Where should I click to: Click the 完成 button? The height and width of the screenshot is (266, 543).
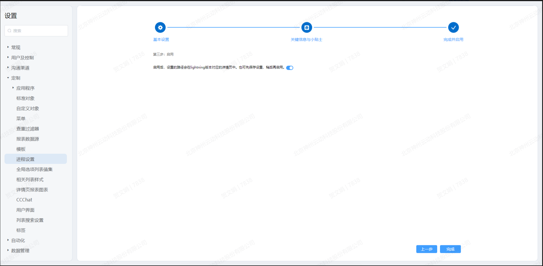coord(450,249)
